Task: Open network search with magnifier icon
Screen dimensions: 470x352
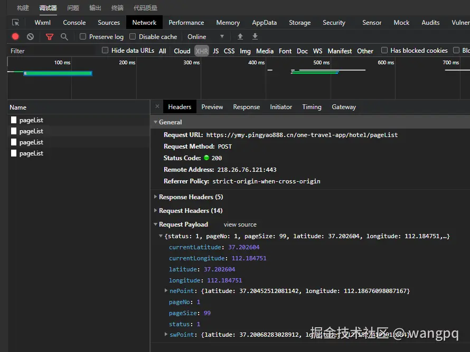Action: (x=64, y=37)
